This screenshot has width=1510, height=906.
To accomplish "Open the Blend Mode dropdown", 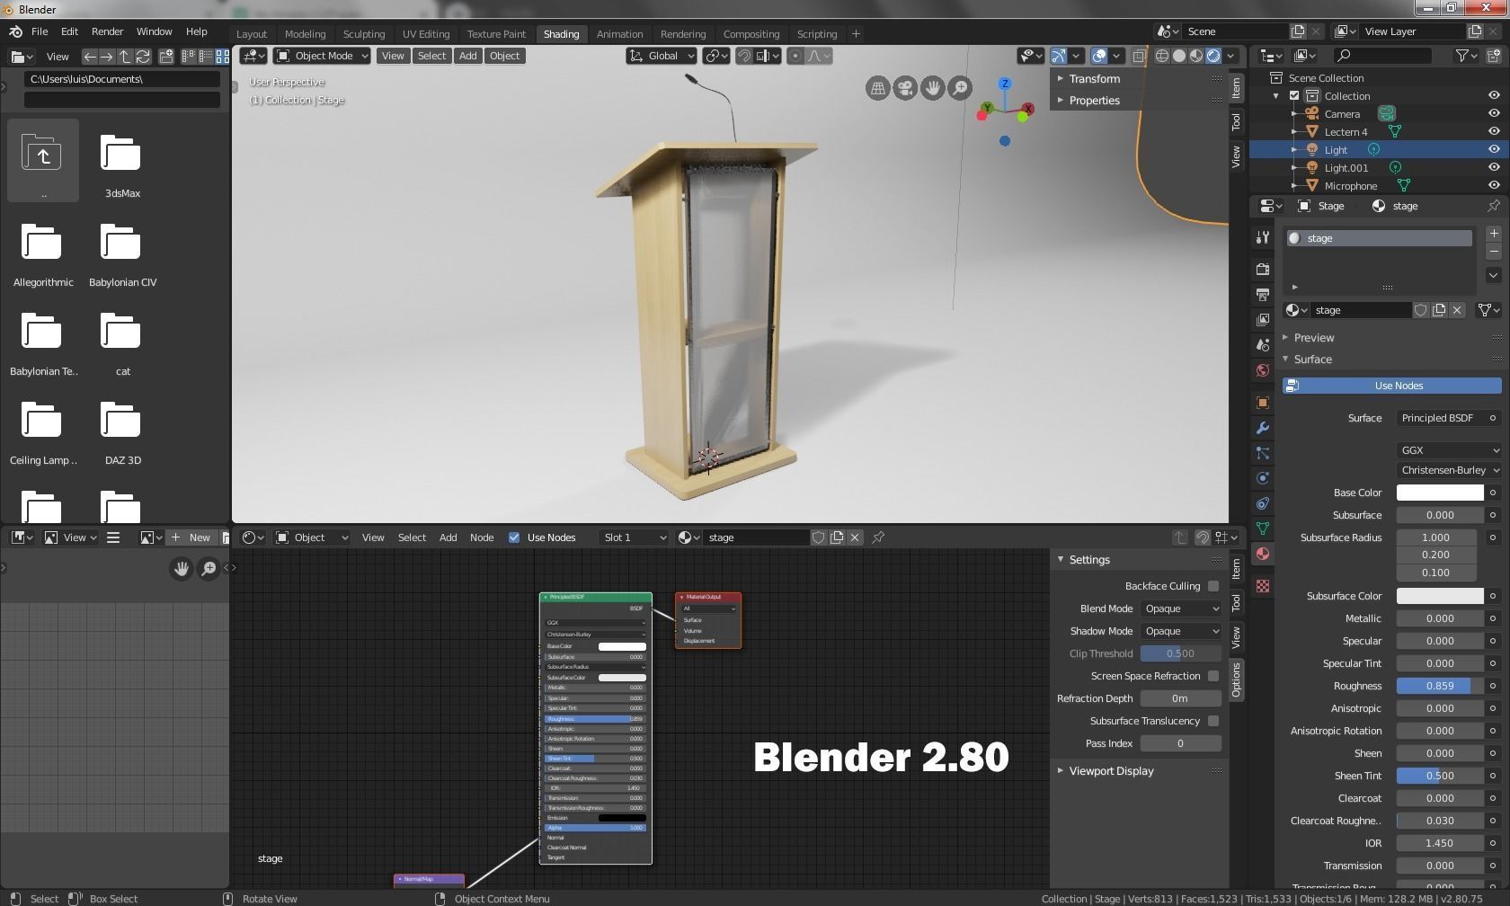I will point(1180,608).
